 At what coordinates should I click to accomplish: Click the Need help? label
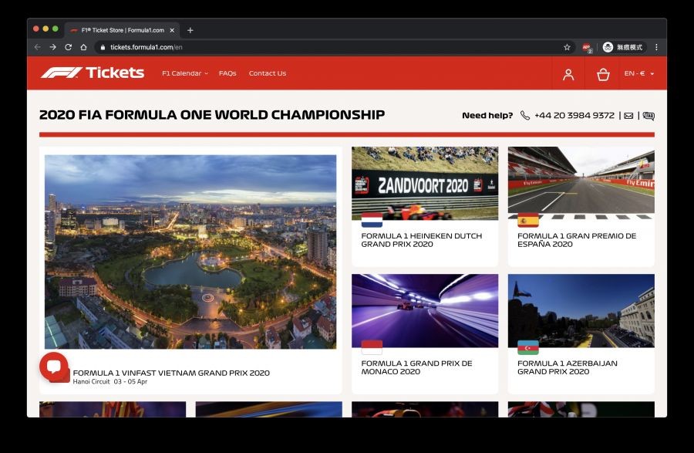point(487,116)
